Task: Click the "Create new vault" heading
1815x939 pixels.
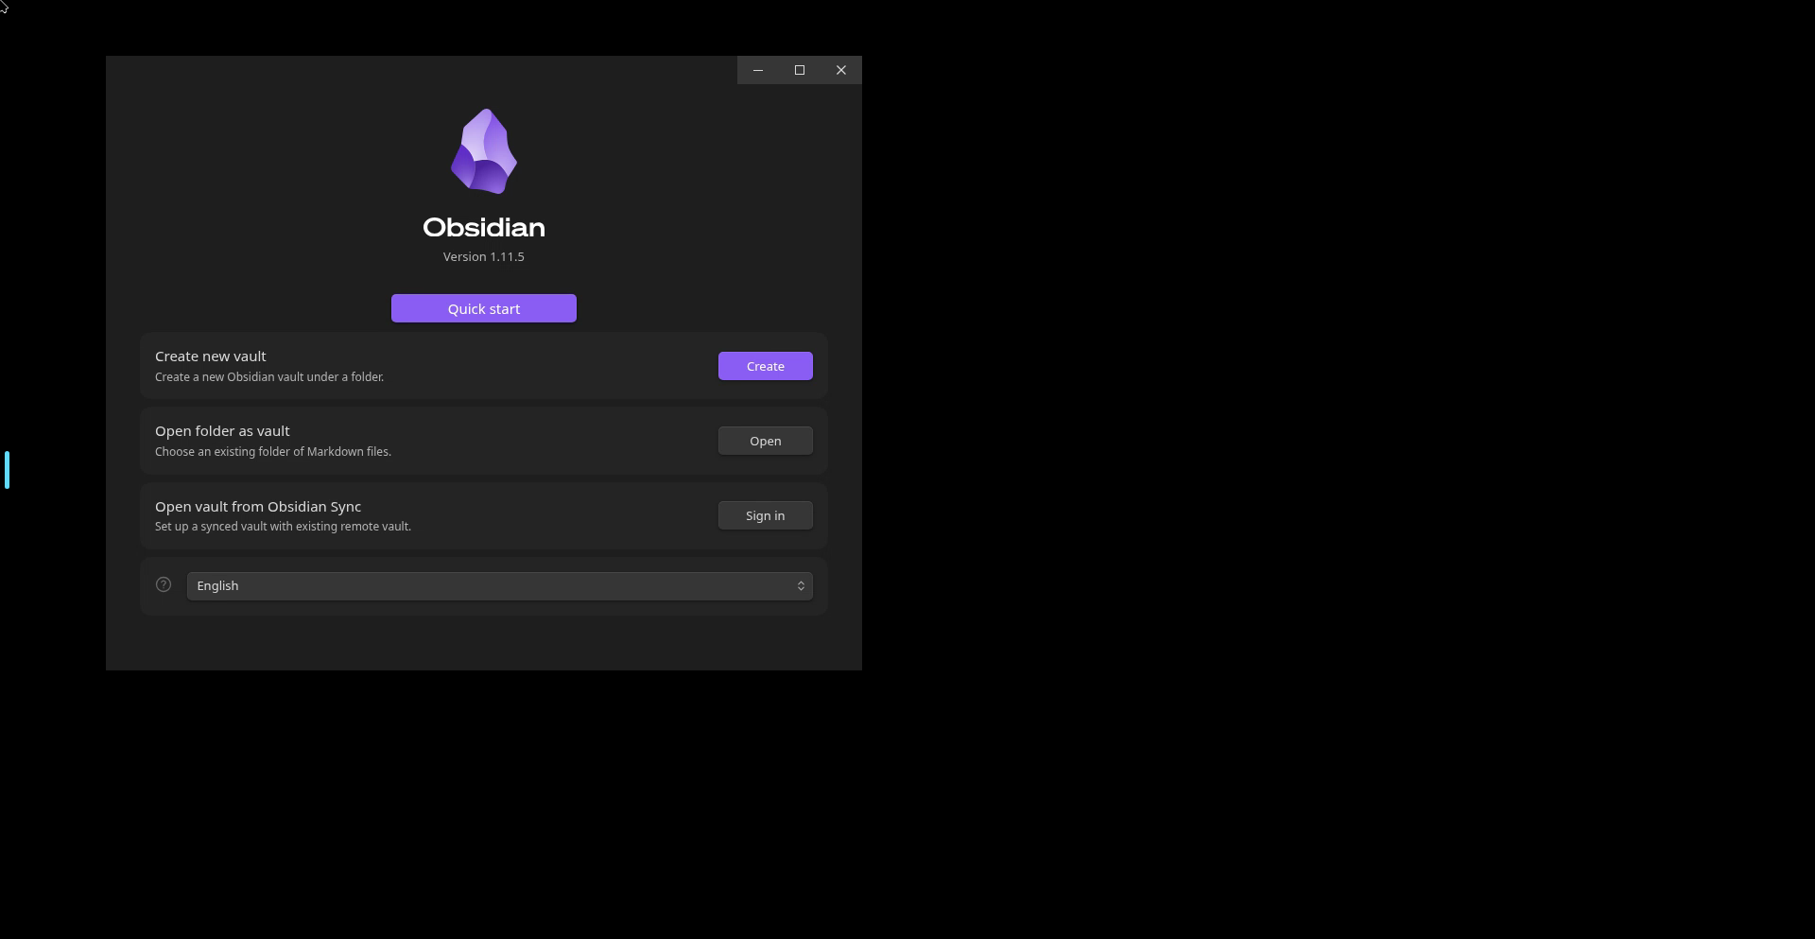Action: (211, 356)
